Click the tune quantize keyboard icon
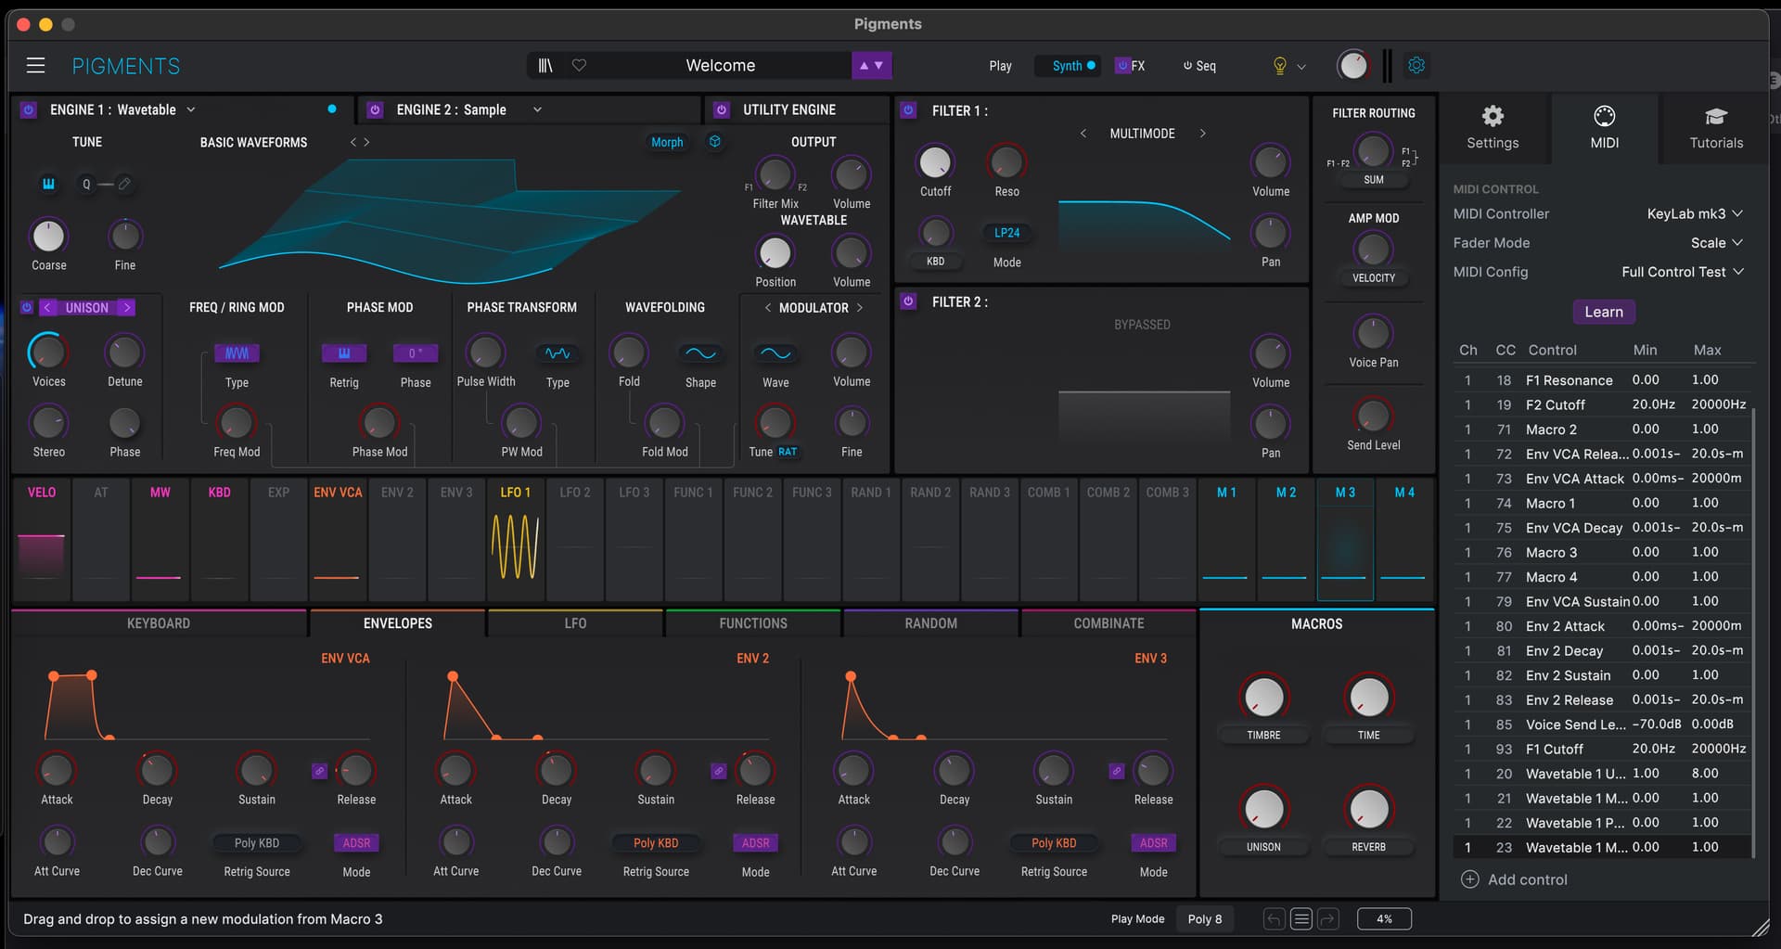 click(48, 184)
